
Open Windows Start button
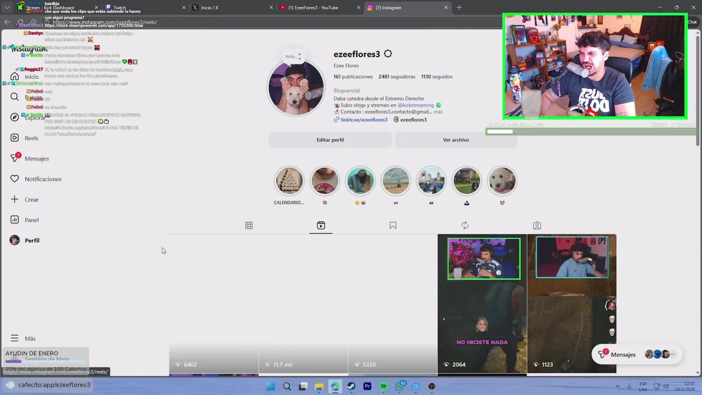click(x=271, y=386)
